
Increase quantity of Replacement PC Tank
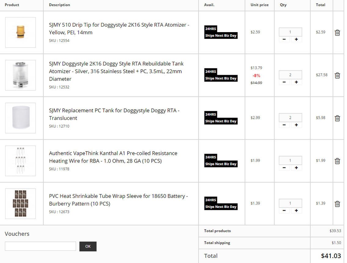[x=296, y=125]
